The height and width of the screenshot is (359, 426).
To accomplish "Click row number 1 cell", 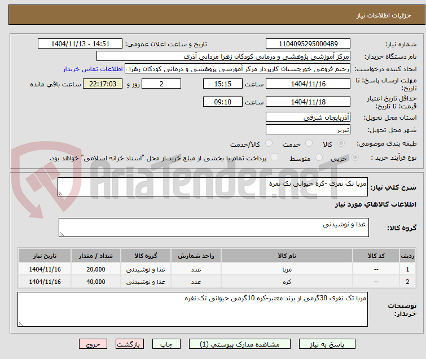I will pyautogui.click(x=407, y=269).
